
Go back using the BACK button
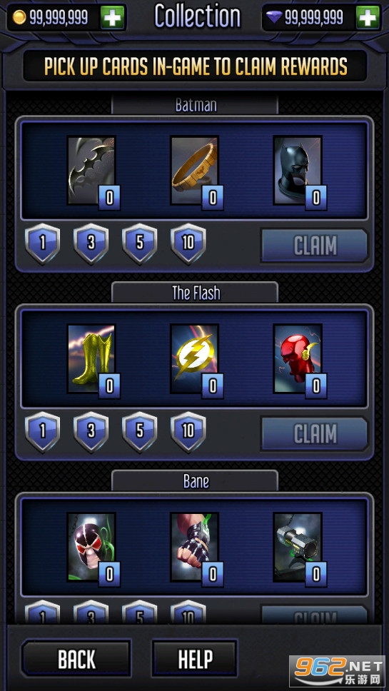pyautogui.click(x=76, y=658)
